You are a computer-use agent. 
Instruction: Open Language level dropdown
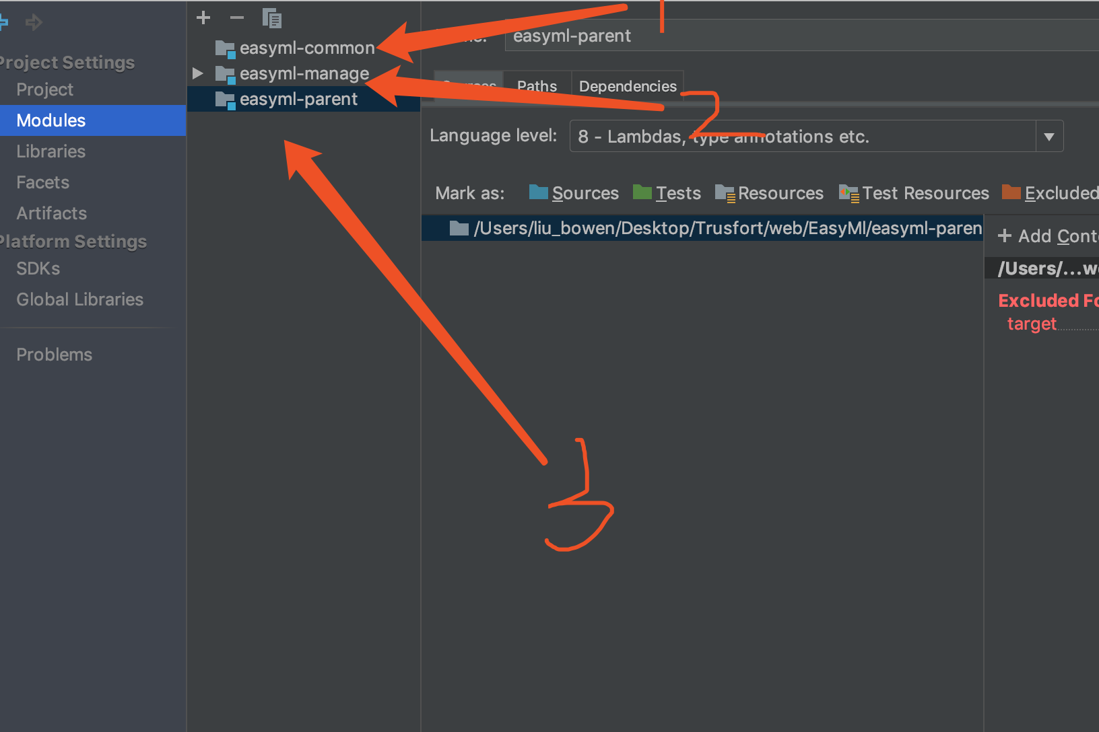click(x=816, y=136)
